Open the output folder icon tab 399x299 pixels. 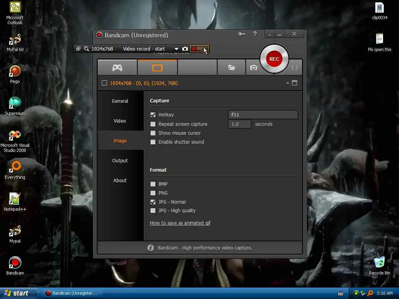231,67
